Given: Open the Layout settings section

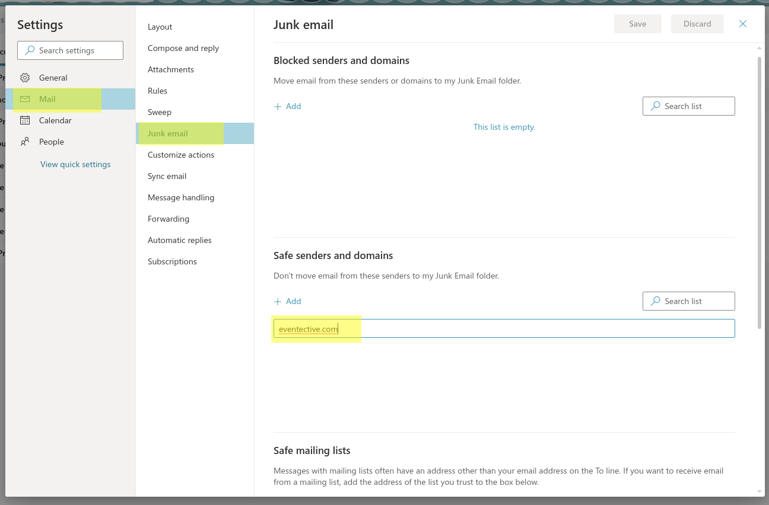Looking at the screenshot, I should [160, 27].
